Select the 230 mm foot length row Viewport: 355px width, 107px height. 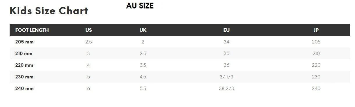tap(180, 77)
